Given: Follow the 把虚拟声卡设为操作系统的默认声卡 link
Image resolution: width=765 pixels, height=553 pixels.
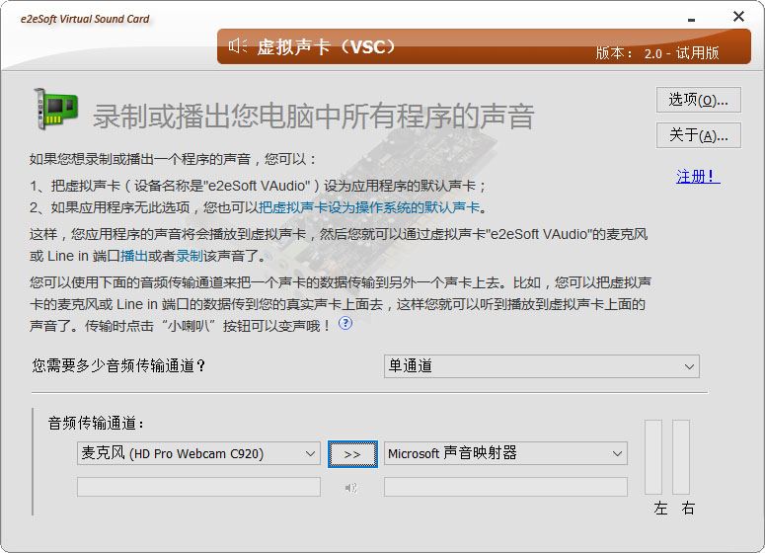Looking at the screenshot, I should click(369, 207).
